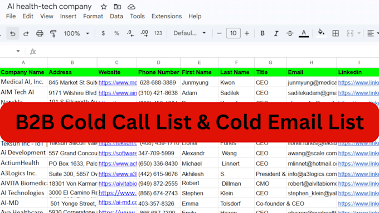Open Medical AI, Inc. website link
Screen dimensions: 379x213
118,82
